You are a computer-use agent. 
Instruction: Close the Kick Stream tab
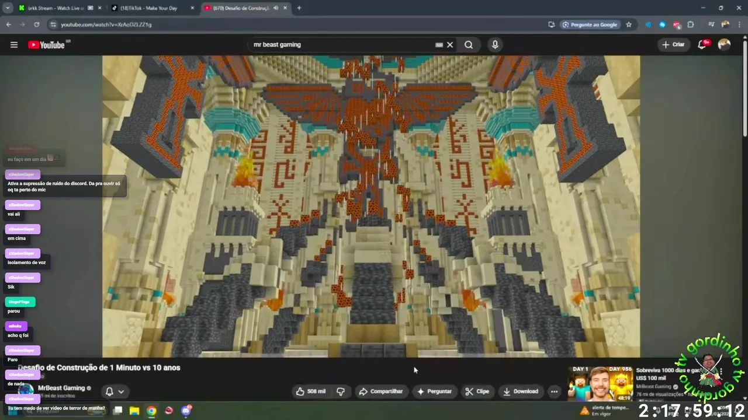click(x=99, y=8)
